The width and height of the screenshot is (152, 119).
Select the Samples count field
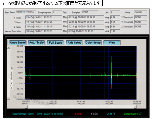(90, 12)
